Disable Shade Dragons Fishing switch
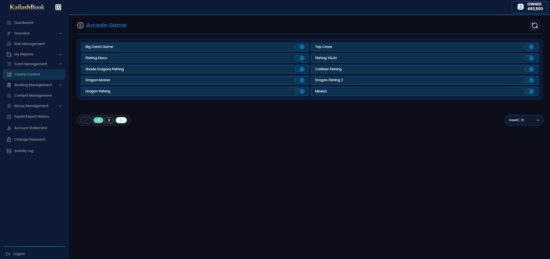Image resolution: width=550 pixels, height=259 pixels. pos(300,69)
